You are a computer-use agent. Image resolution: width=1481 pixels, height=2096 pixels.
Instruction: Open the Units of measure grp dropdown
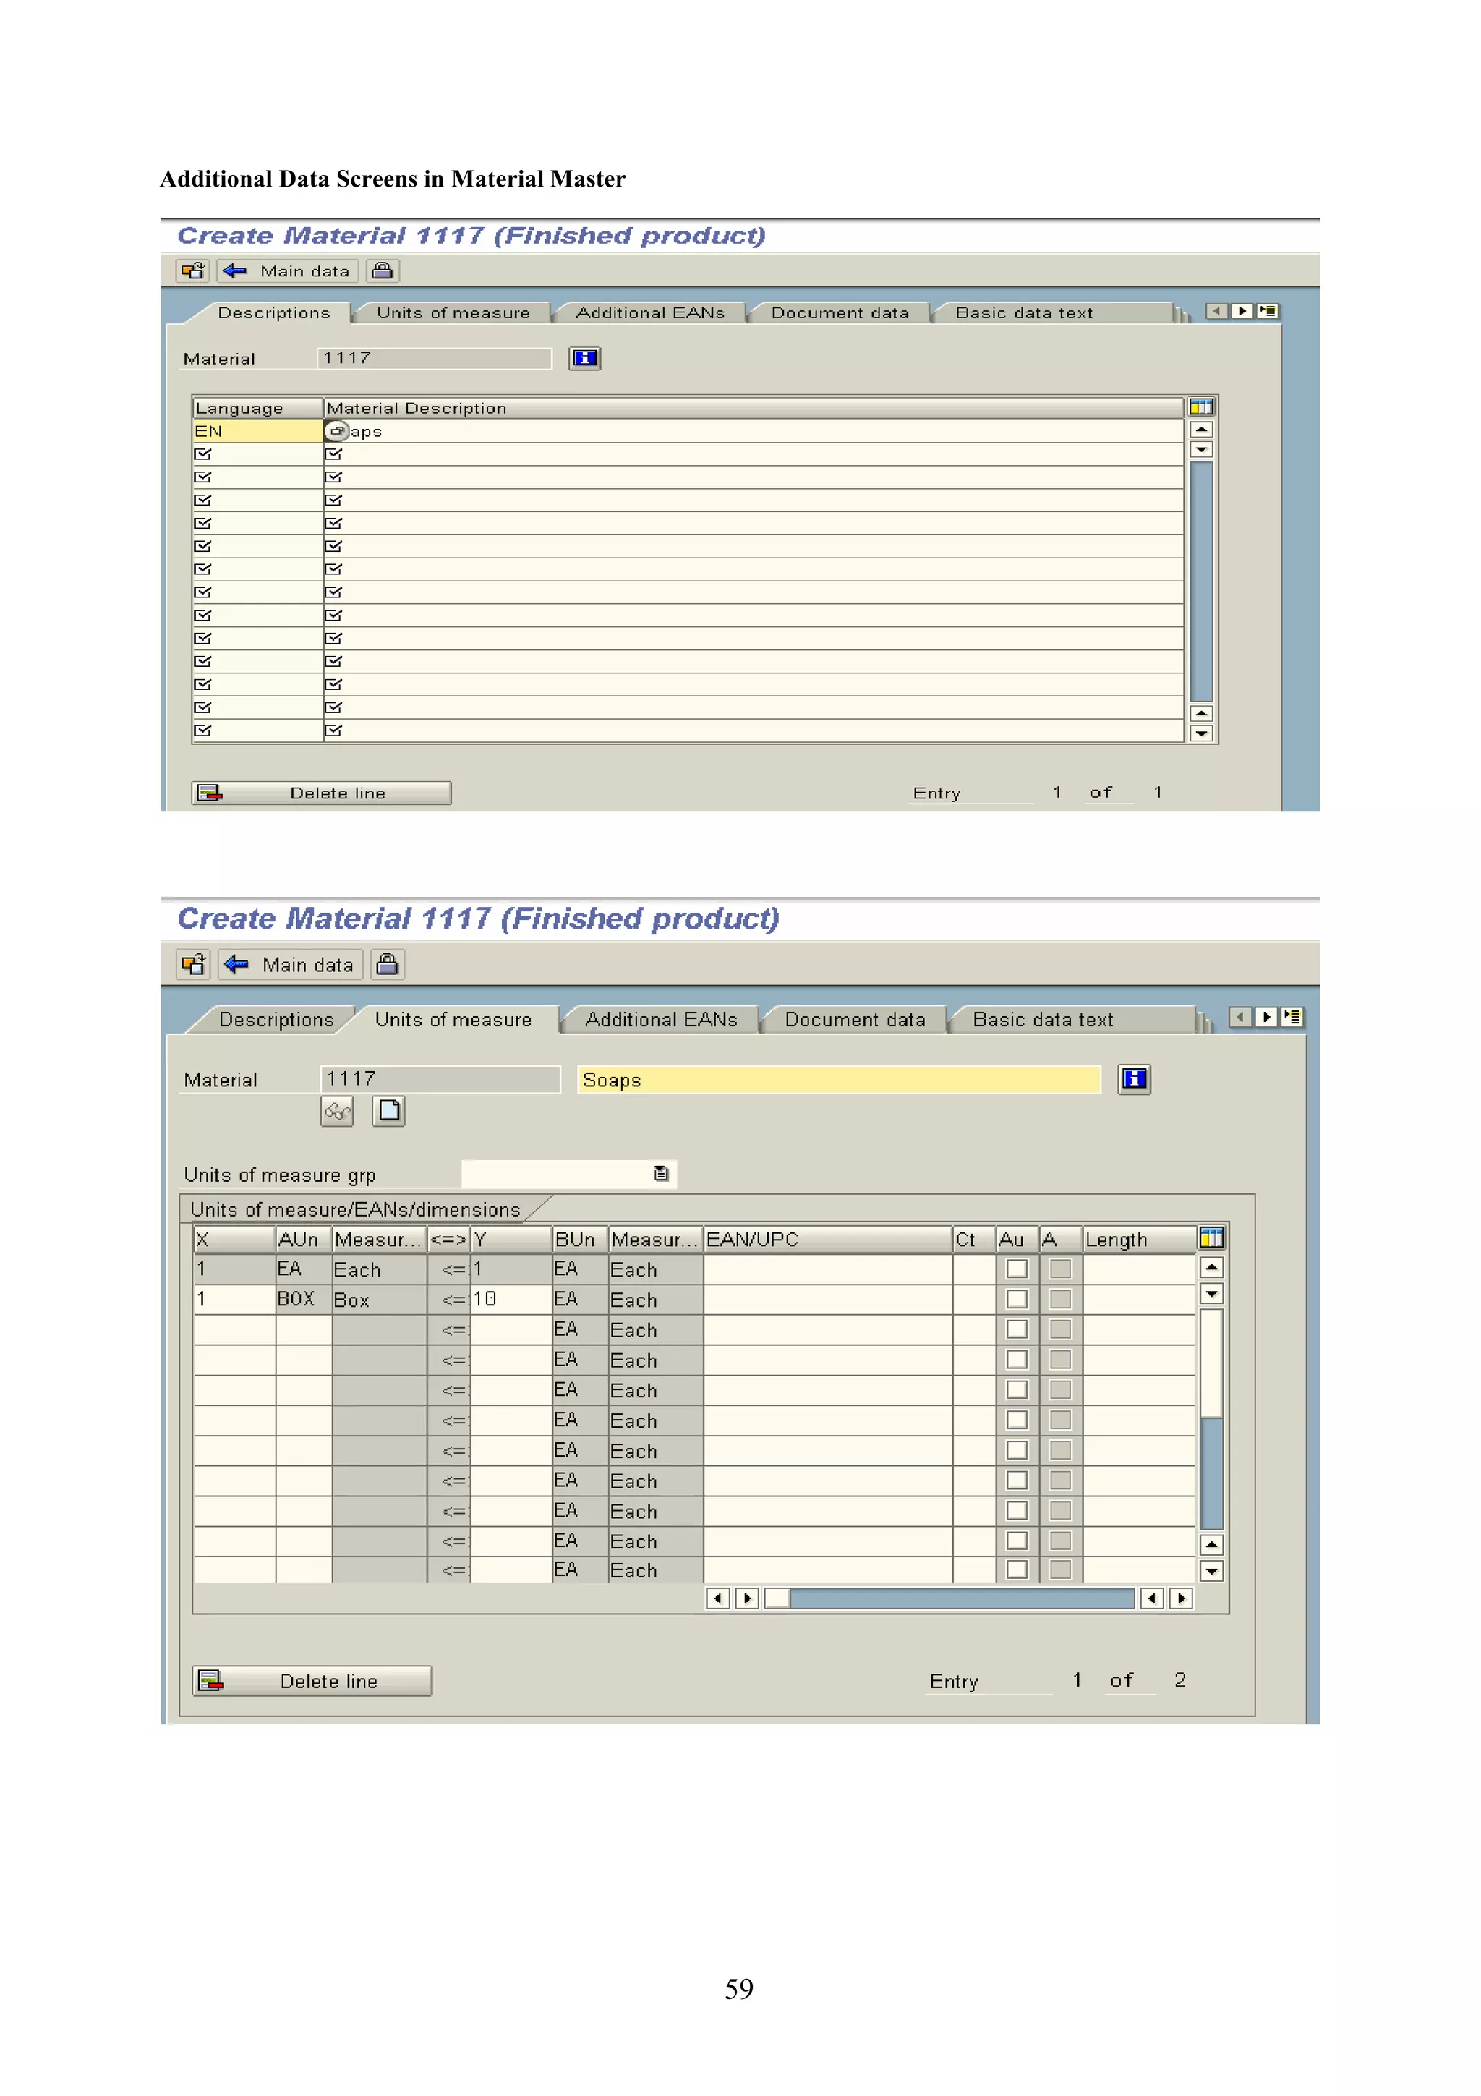point(661,1174)
